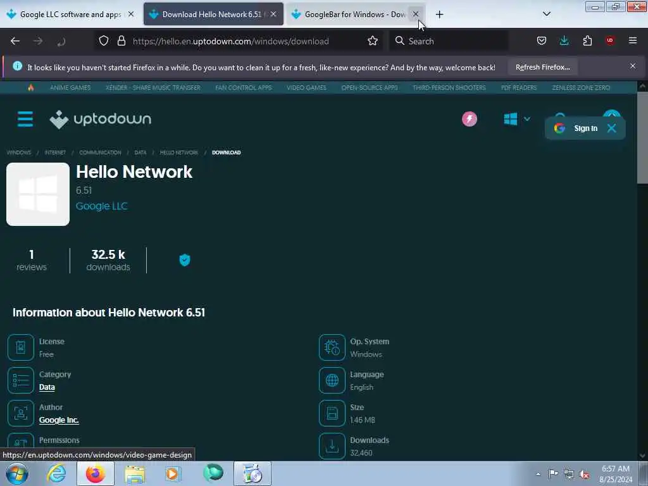This screenshot has width=648, height=486.
Task: Open the Firefox application menu
Action: (633, 40)
